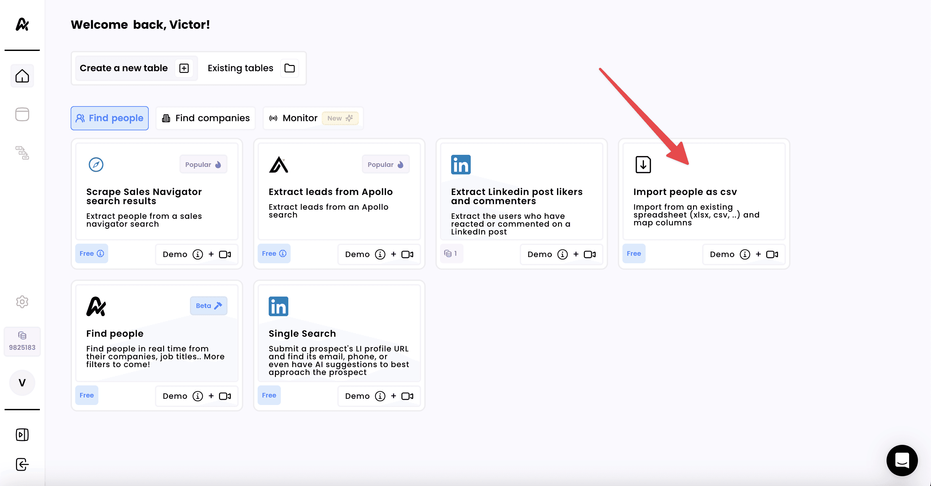Open settings gear in sidebar

pyautogui.click(x=22, y=301)
